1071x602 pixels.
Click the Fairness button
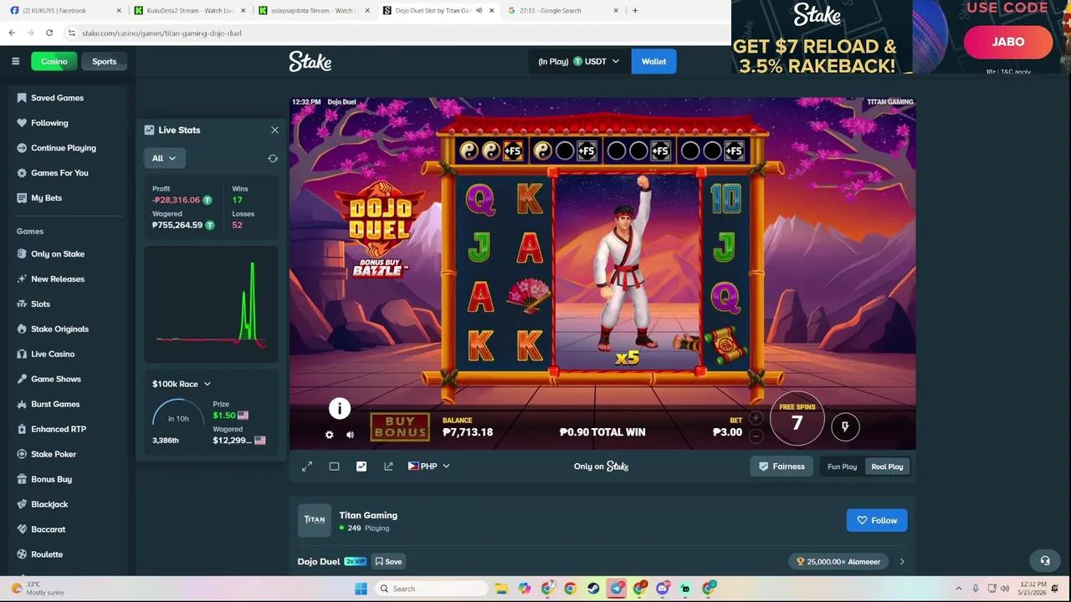click(x=781, y=467)
